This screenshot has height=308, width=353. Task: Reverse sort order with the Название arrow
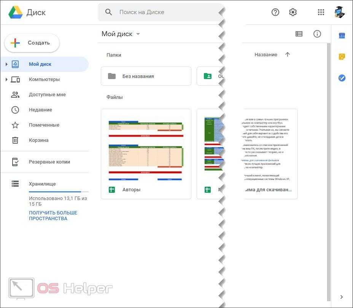click(288, 55)
